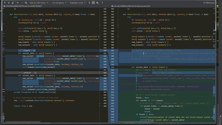Click left pane line number 440
This screenshot has width=222, height=125.
[x=105, y=50]
